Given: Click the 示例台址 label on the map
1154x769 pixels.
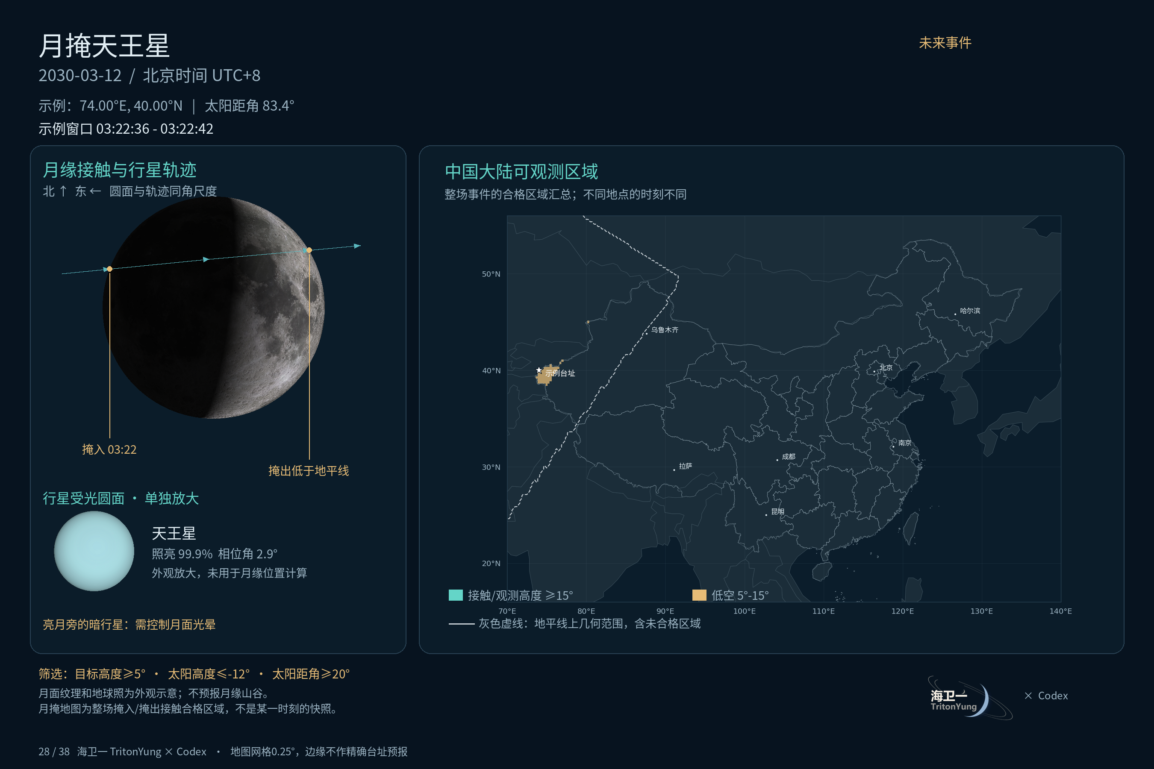Looking at the screenshot, I should coord(560,373).
